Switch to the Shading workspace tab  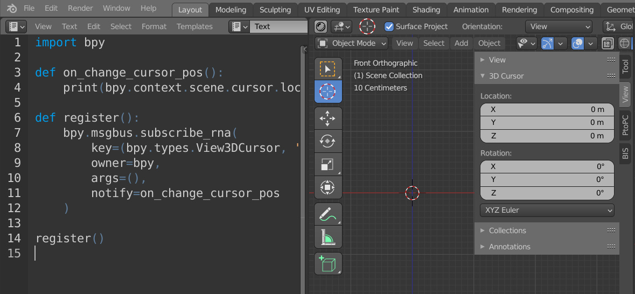(x=427, y=10)
